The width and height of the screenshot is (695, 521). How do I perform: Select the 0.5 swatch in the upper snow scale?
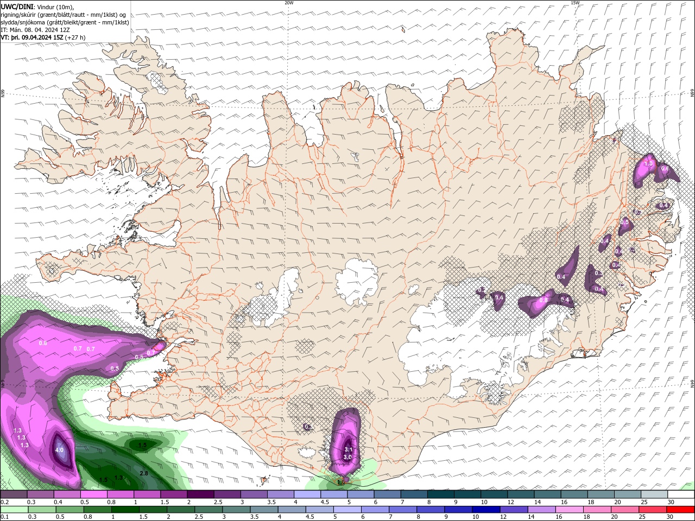(93, 495)
